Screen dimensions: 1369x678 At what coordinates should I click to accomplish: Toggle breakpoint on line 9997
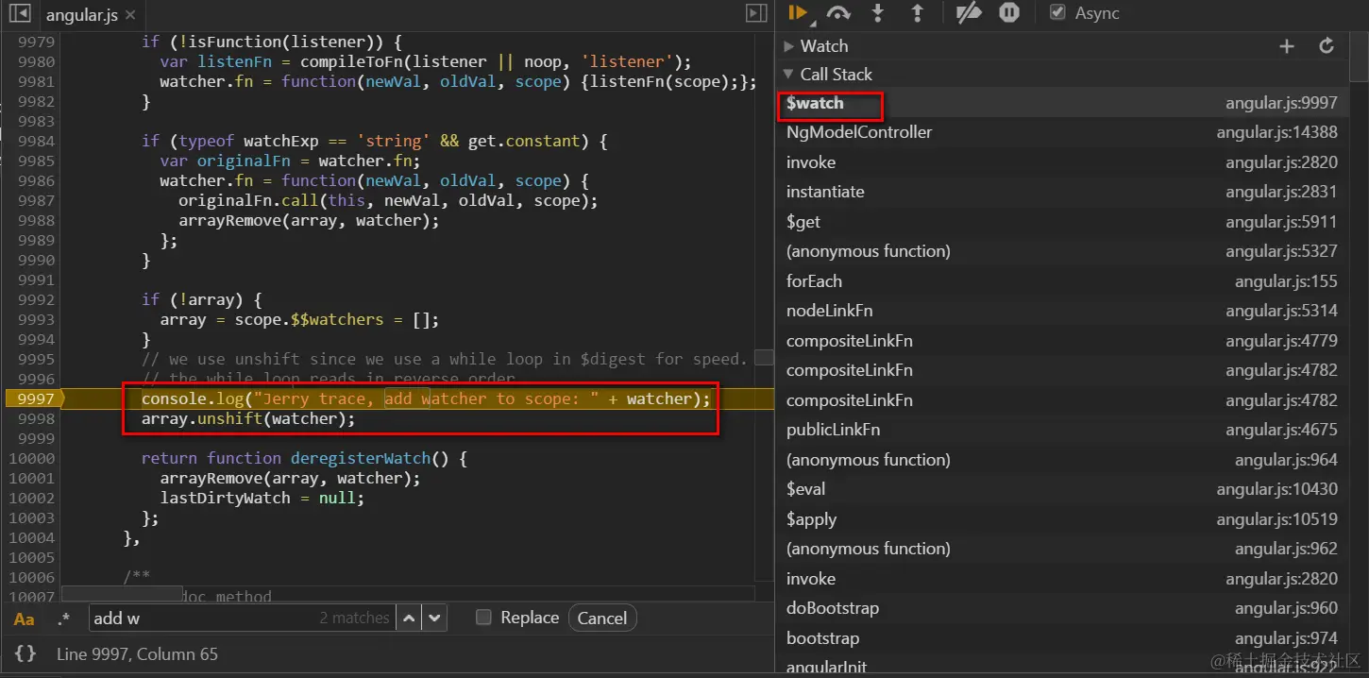click(34, 398)
